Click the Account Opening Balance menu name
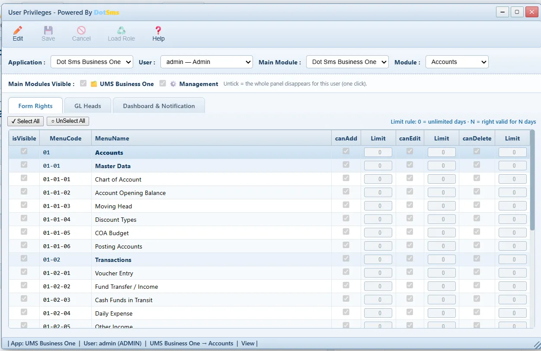 coord(130,193)
